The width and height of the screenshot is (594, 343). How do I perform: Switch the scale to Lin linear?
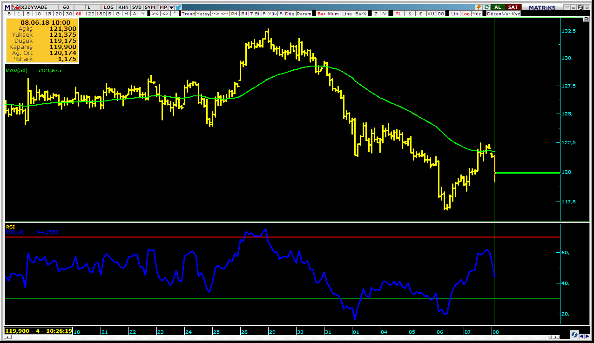coord(455,13)
